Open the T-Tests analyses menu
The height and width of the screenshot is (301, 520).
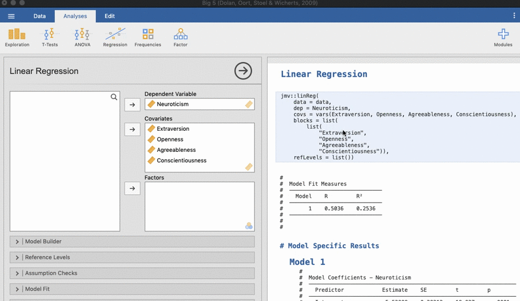point(50,37)
